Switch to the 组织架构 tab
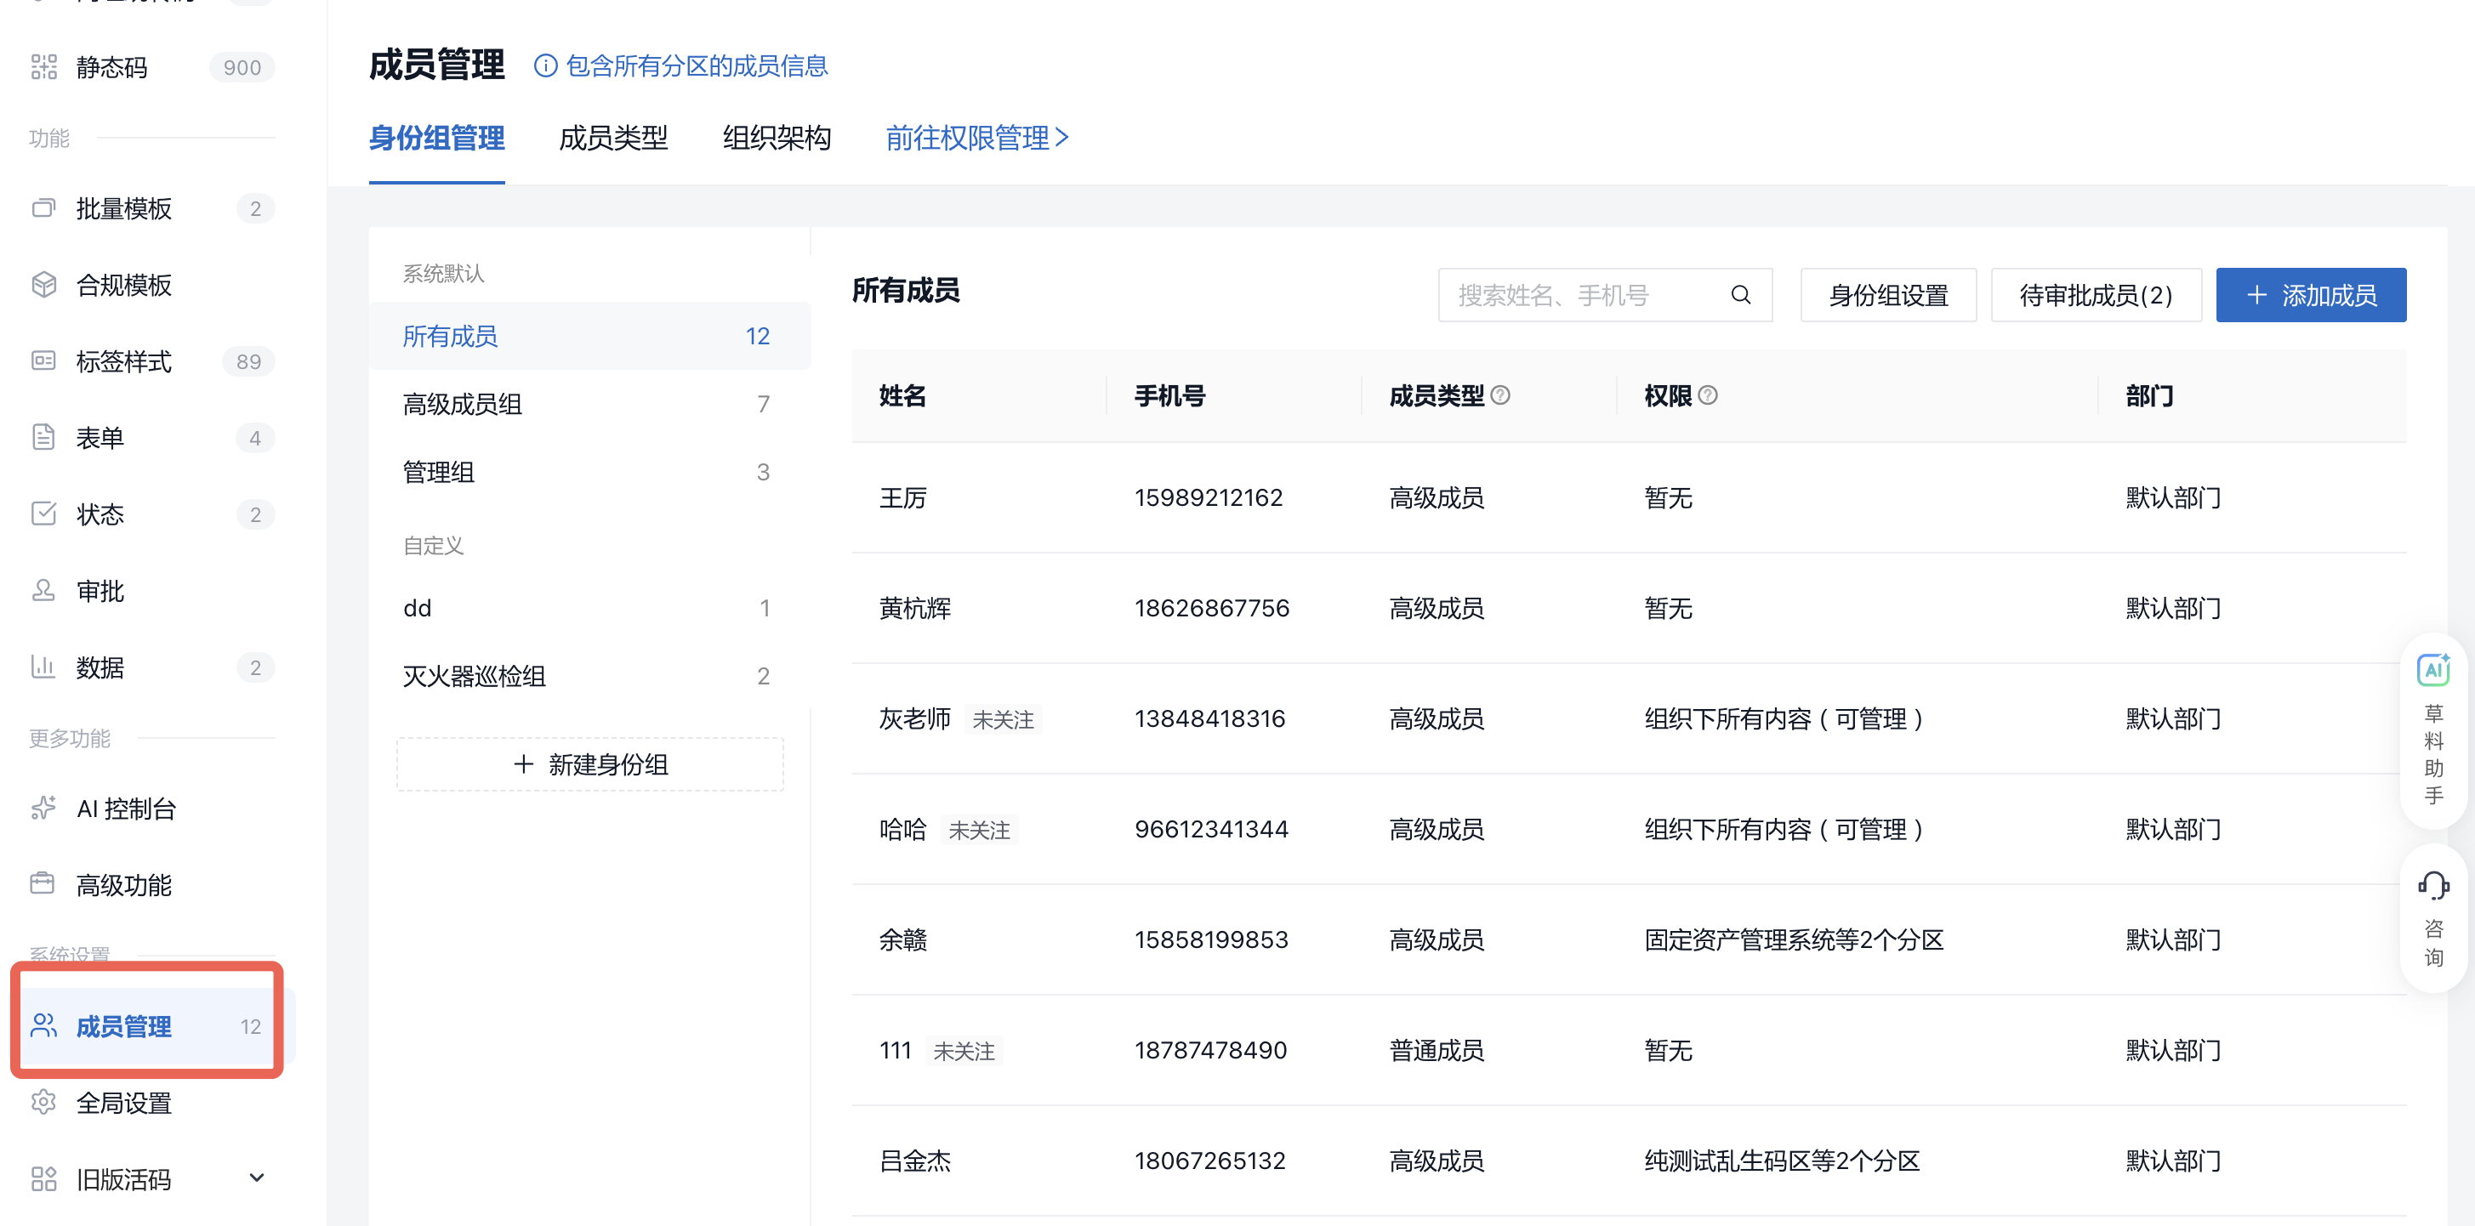Screen dimensions: 2475x1226 [777, 139]
